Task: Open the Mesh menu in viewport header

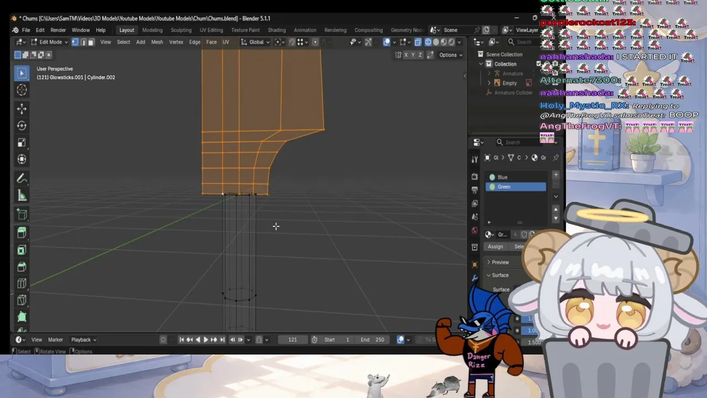Action: [x=157, y=42]
